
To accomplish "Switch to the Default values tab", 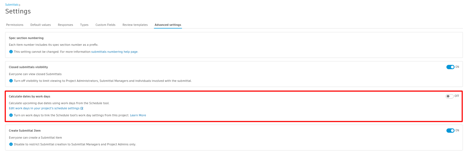I will [41, 25].
